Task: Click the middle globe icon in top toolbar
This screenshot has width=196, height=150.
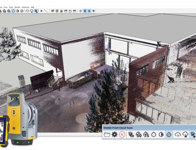Action: [x=89, y=11]
